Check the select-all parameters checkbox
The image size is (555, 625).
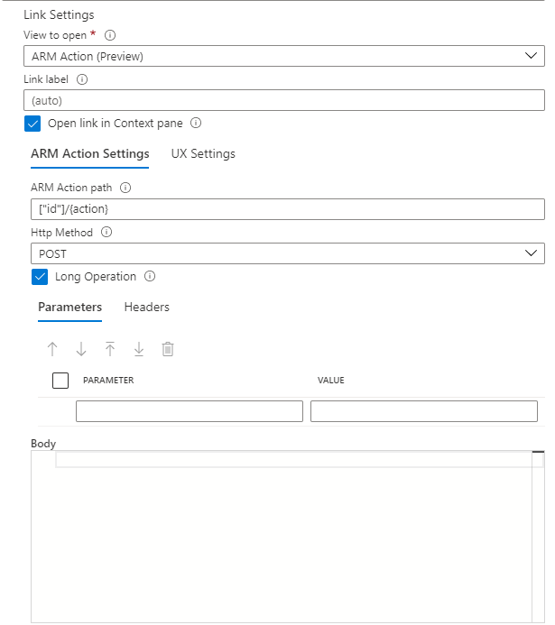click(x=60, y=381)
